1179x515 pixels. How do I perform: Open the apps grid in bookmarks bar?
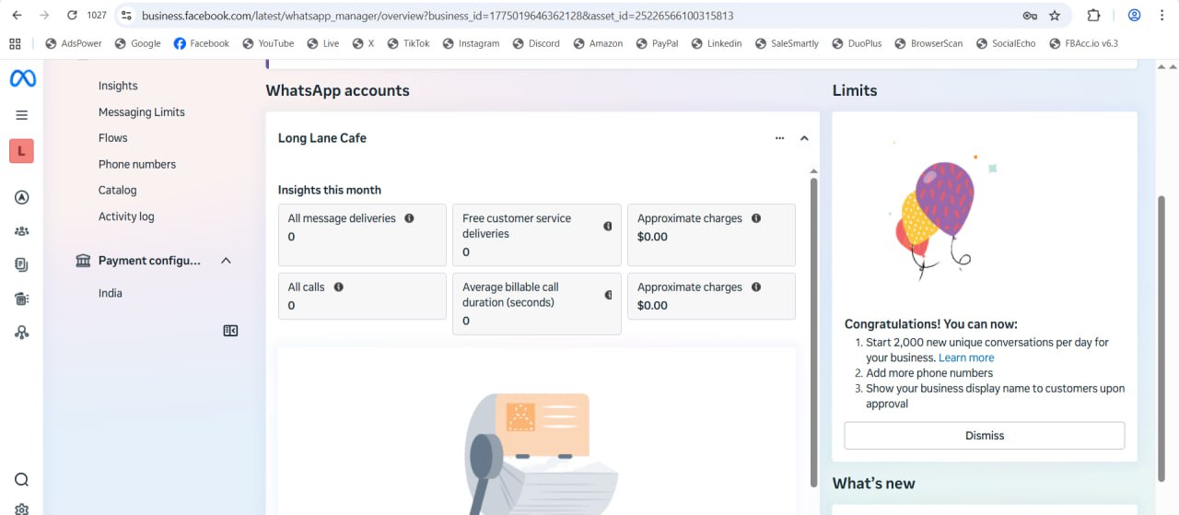tap(15, 43)
